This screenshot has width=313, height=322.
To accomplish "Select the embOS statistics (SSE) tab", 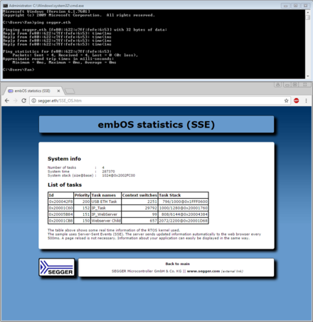I will click(33, 90).
